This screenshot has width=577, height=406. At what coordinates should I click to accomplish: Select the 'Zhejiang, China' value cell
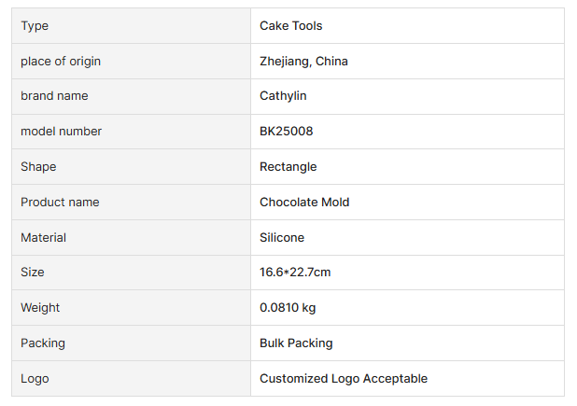(303, 62)
